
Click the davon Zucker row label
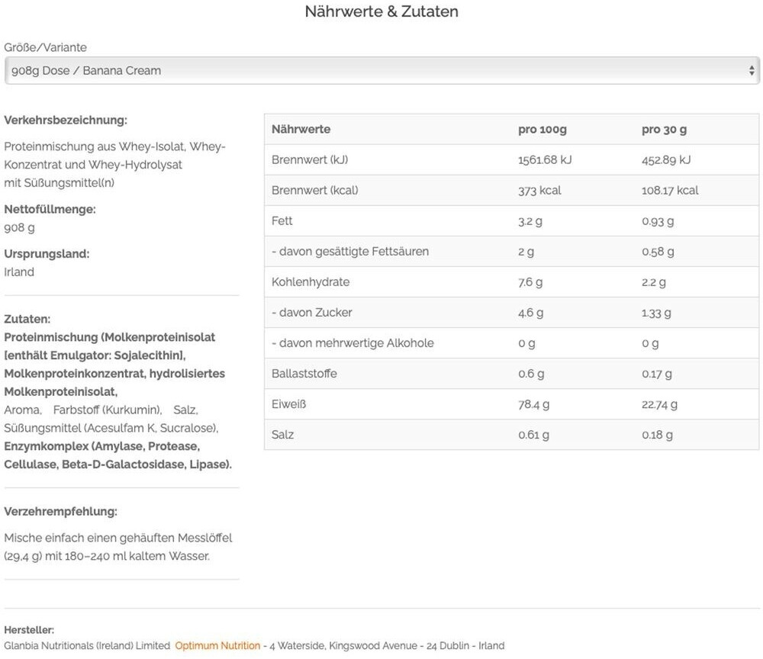coord(312,313)
